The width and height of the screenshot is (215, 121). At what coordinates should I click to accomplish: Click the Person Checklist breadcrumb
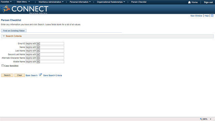pos(139,2)
